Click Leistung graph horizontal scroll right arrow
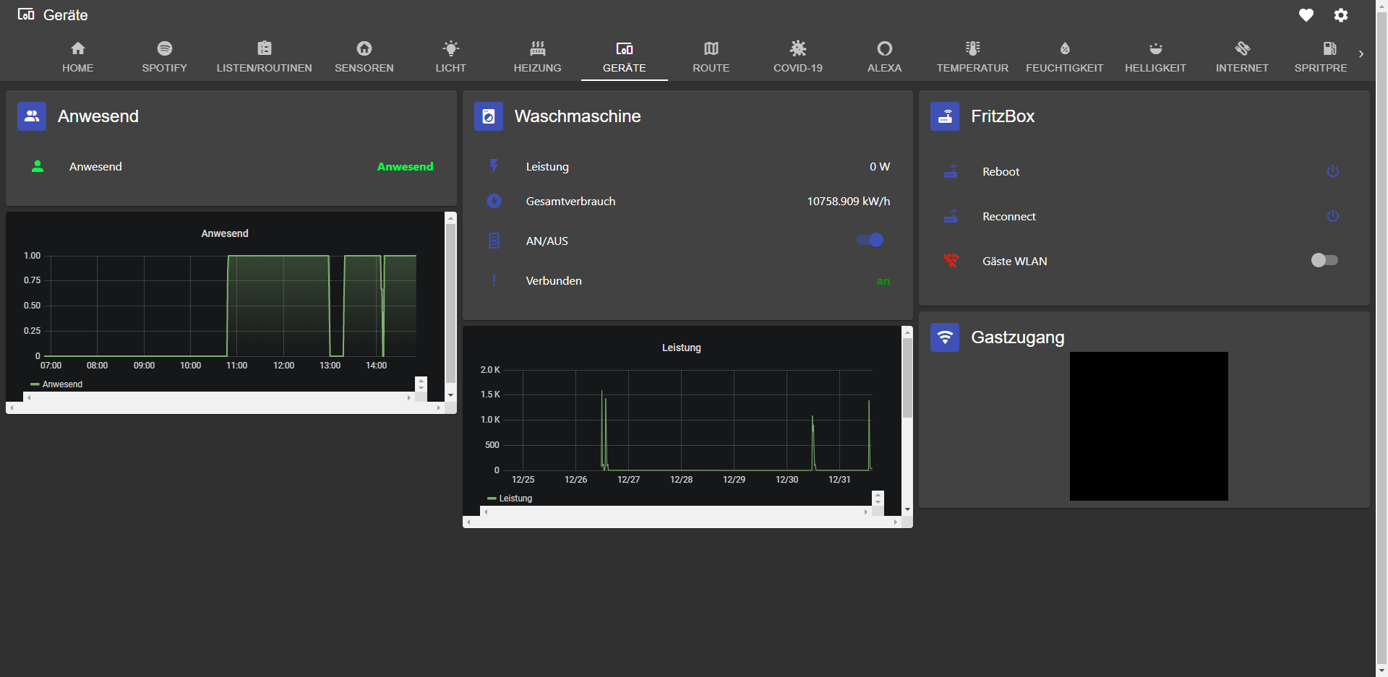The image size is (1388, 677). click(x=896, y=522)
